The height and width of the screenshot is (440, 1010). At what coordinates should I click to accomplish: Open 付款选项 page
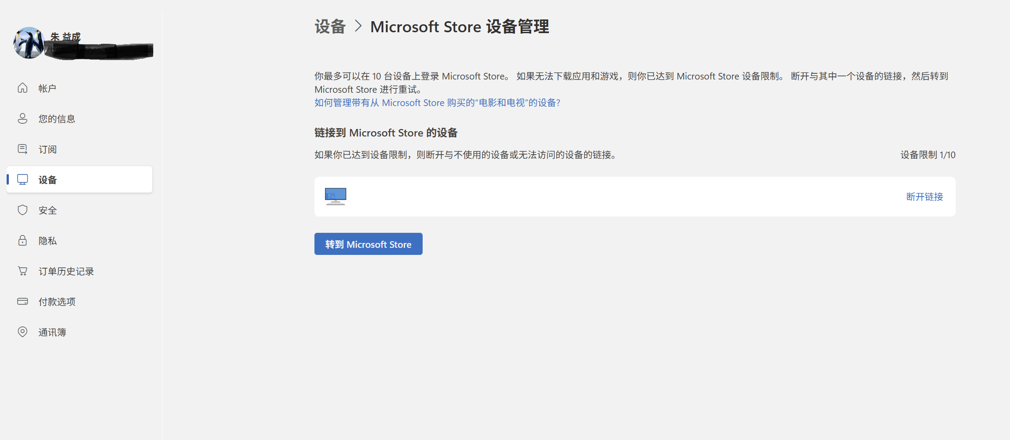tap(79, 302)
